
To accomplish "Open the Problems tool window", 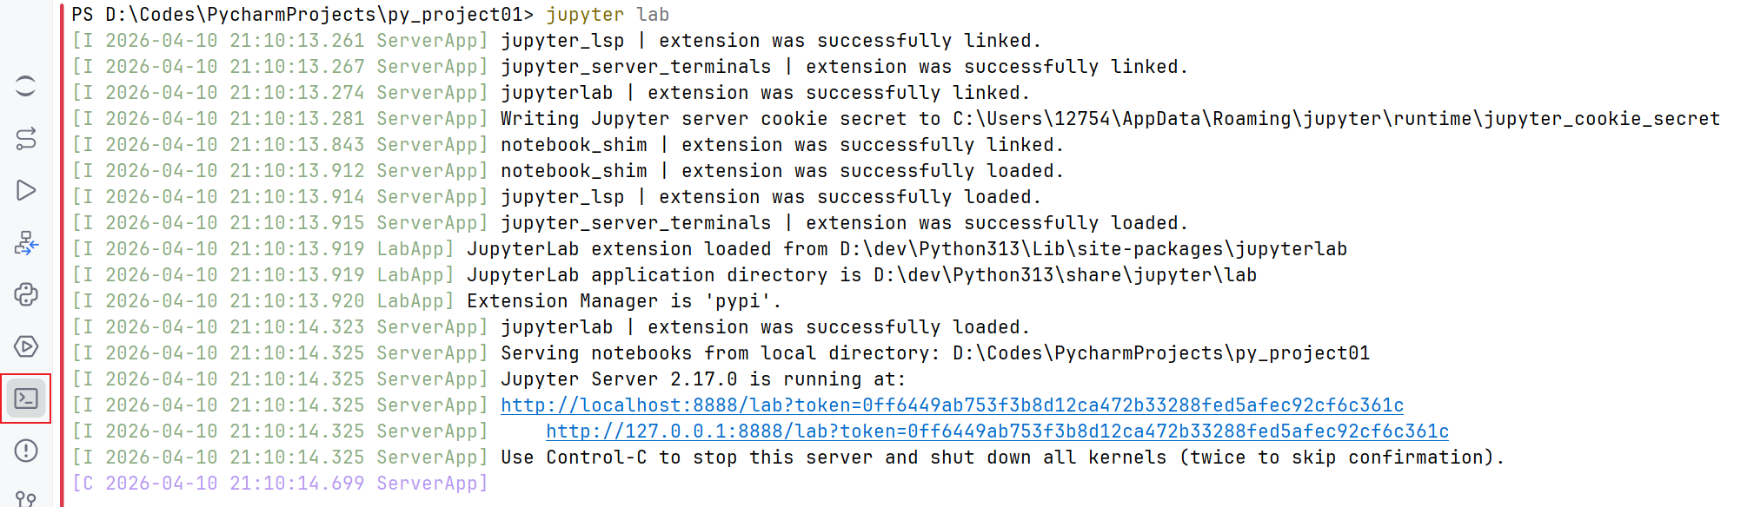I will pos(26,451).
